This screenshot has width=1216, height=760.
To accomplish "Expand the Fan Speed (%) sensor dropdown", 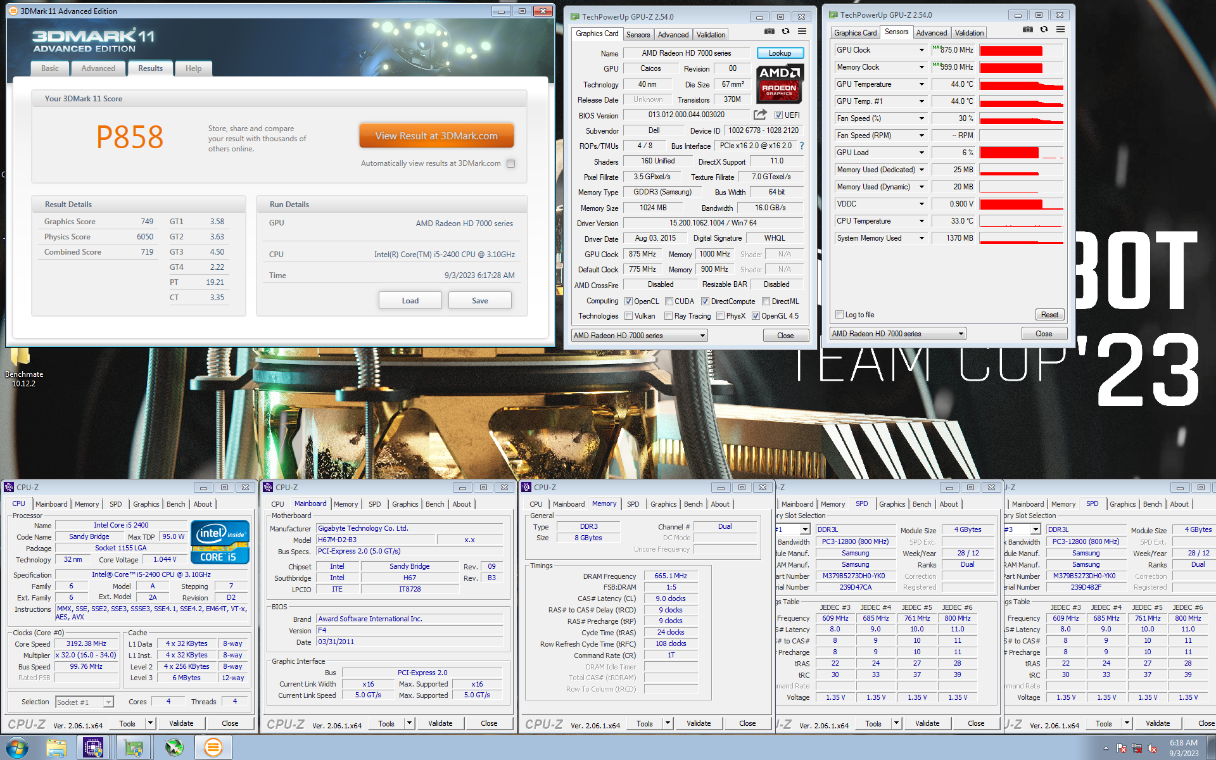I will point(921,118).
